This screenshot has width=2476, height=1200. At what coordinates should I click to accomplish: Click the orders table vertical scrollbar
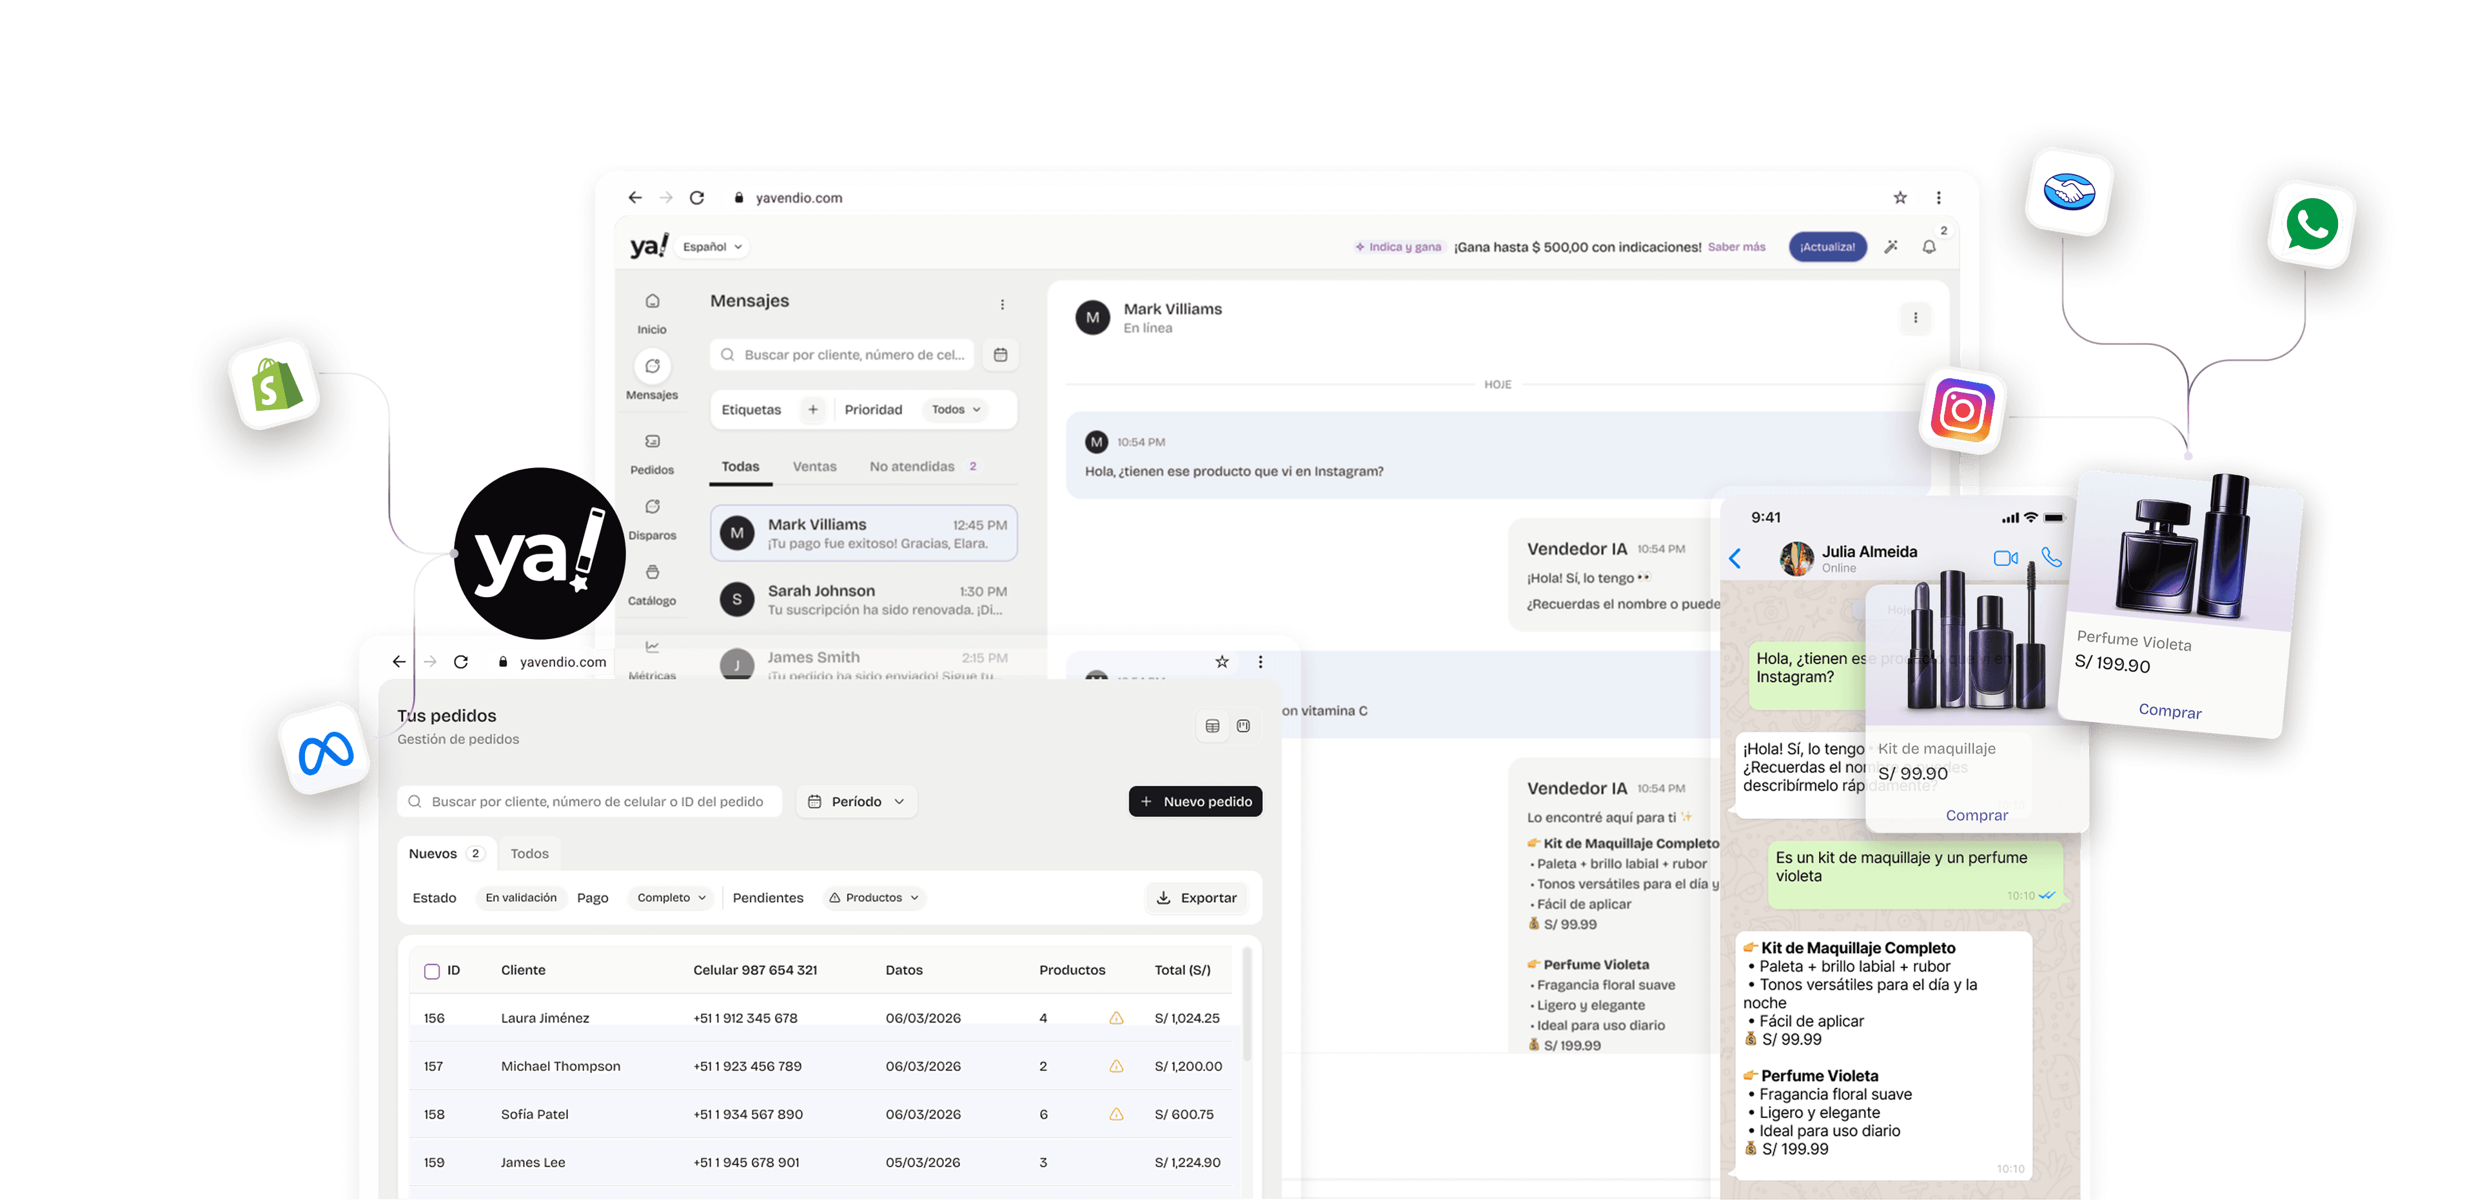pyautogui.click(x=1246, y=1005)
